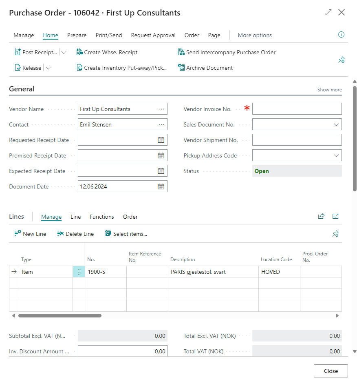Viewport: 357px width, 386px height.
Task: Click Show more in General section
Action: coord(329,90)
